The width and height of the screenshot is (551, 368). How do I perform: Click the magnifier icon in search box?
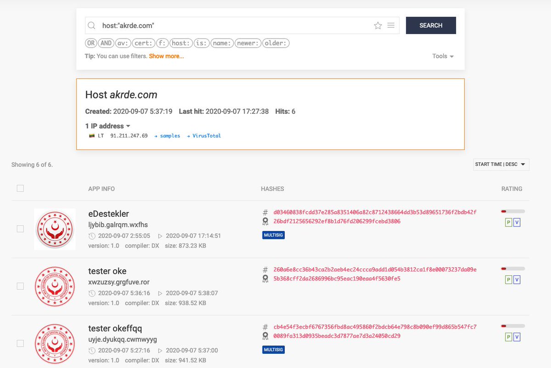coord(91,26)
